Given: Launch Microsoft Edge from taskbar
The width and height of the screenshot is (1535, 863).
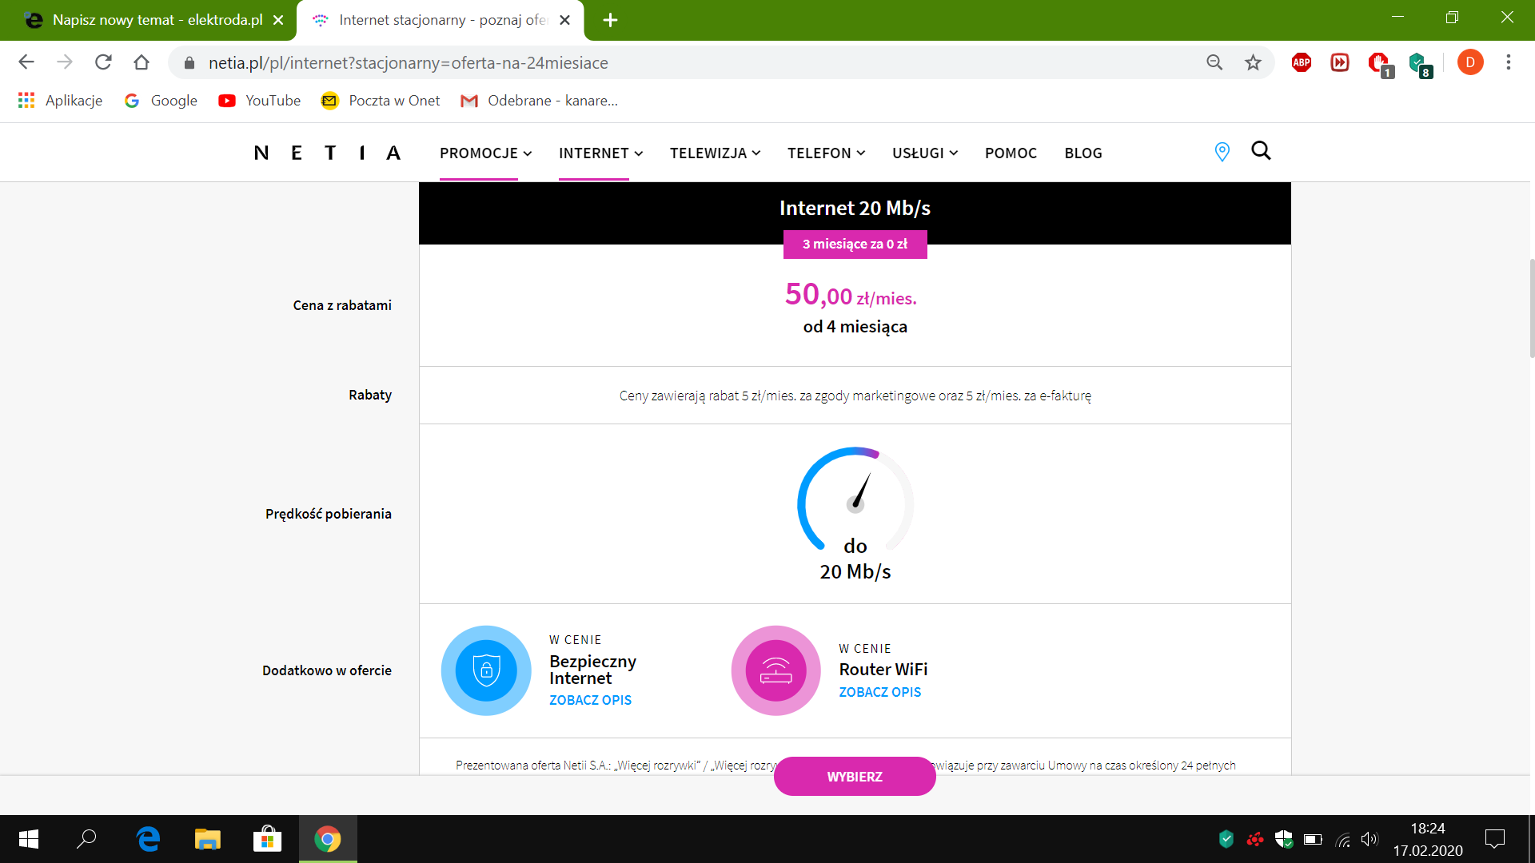Looking at the screenshot, I should tap(148, 839).
